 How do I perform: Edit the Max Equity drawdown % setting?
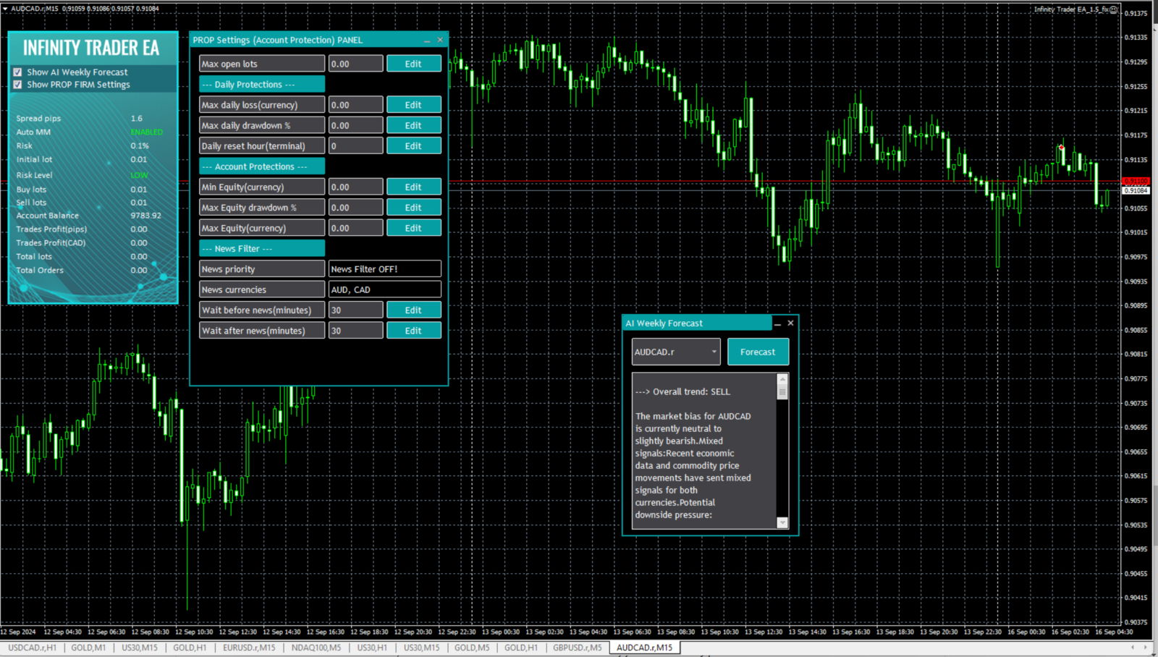413,208
